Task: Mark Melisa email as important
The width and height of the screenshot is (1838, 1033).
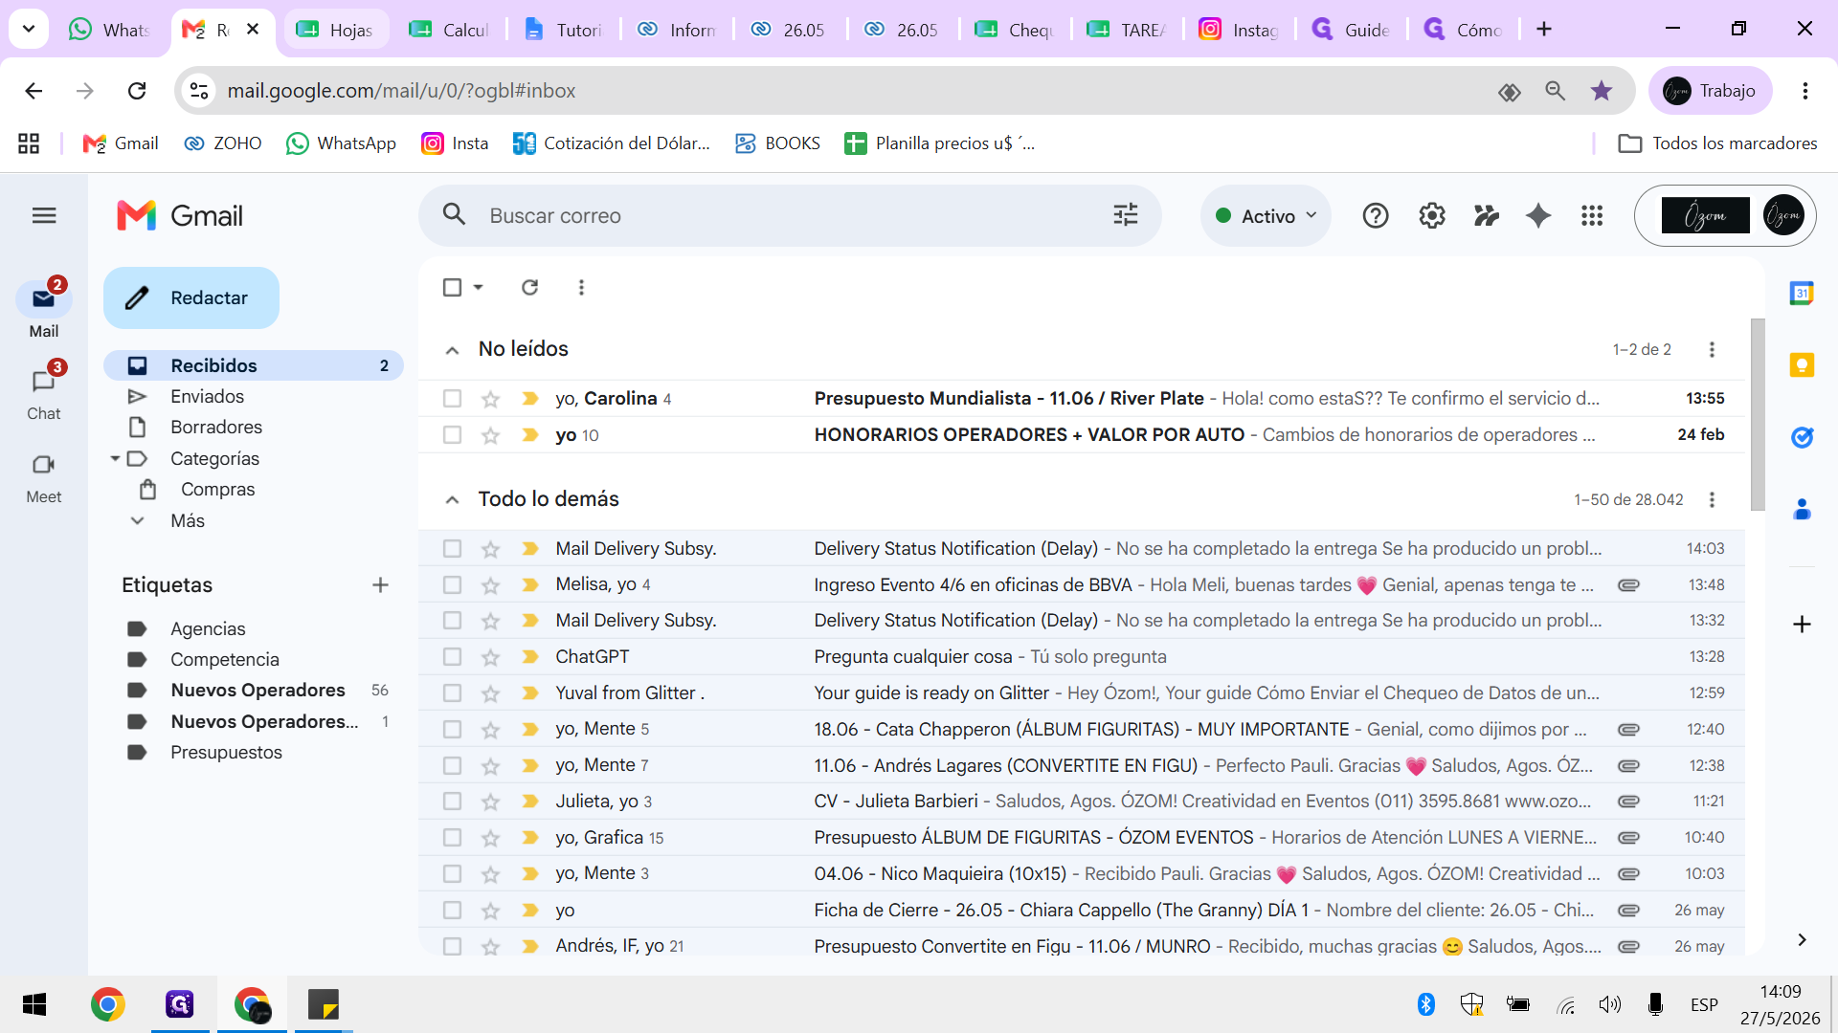Action: click(529, 584)
